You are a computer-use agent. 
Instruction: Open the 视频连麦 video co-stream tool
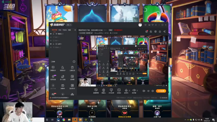53,78
